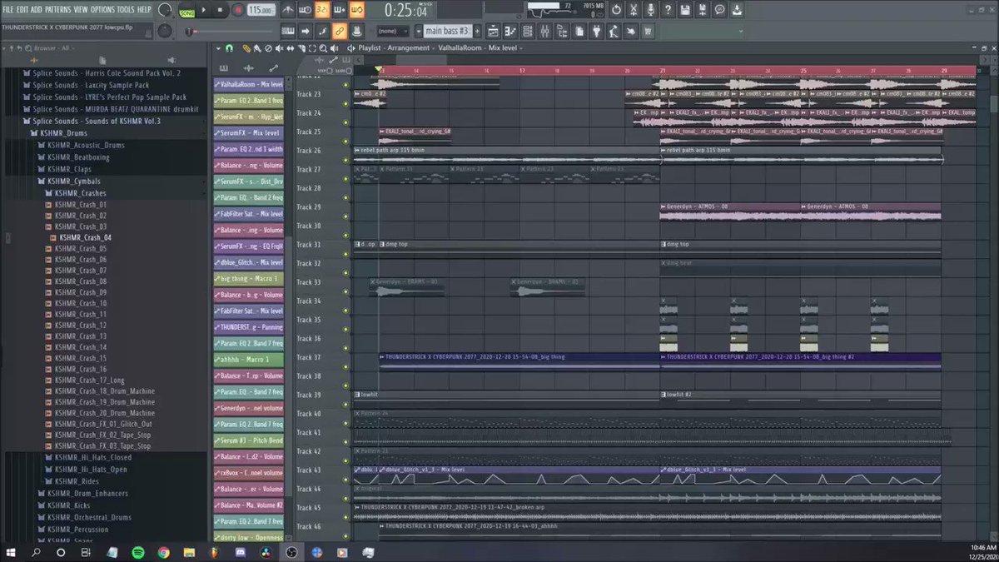Image resolution: width=999 pixels, height=562 pixels.
Task: Open the FILE menu
Action: 10,9
